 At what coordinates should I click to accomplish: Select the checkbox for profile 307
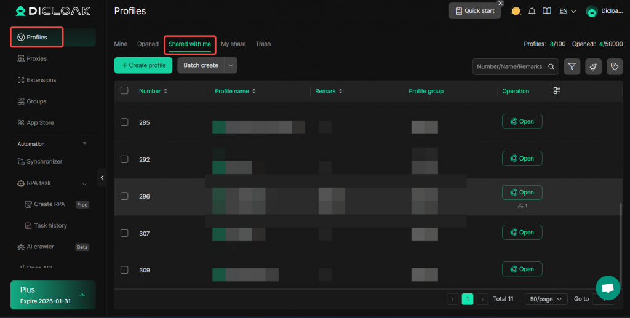[124, 233]
